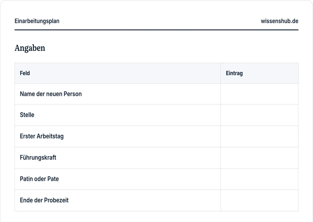Image resolution: width=313 pixels, height=222 pixels.
Task: Open the wissenshub.de site label
Action: (279, 21)
